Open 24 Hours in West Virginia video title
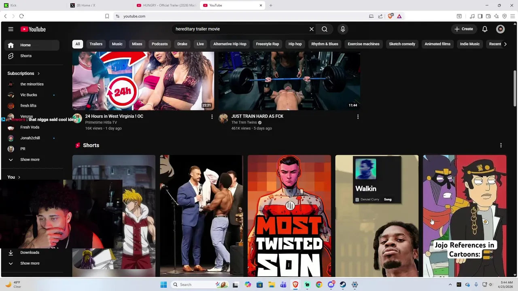 114,116
